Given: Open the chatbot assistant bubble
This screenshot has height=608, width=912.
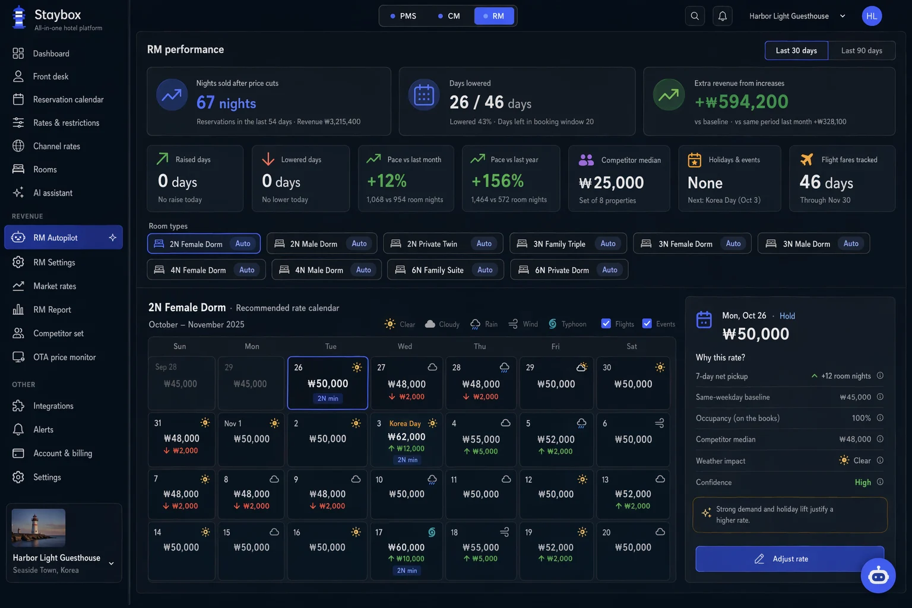Looking at the screenshot, I should pos(878,575).
